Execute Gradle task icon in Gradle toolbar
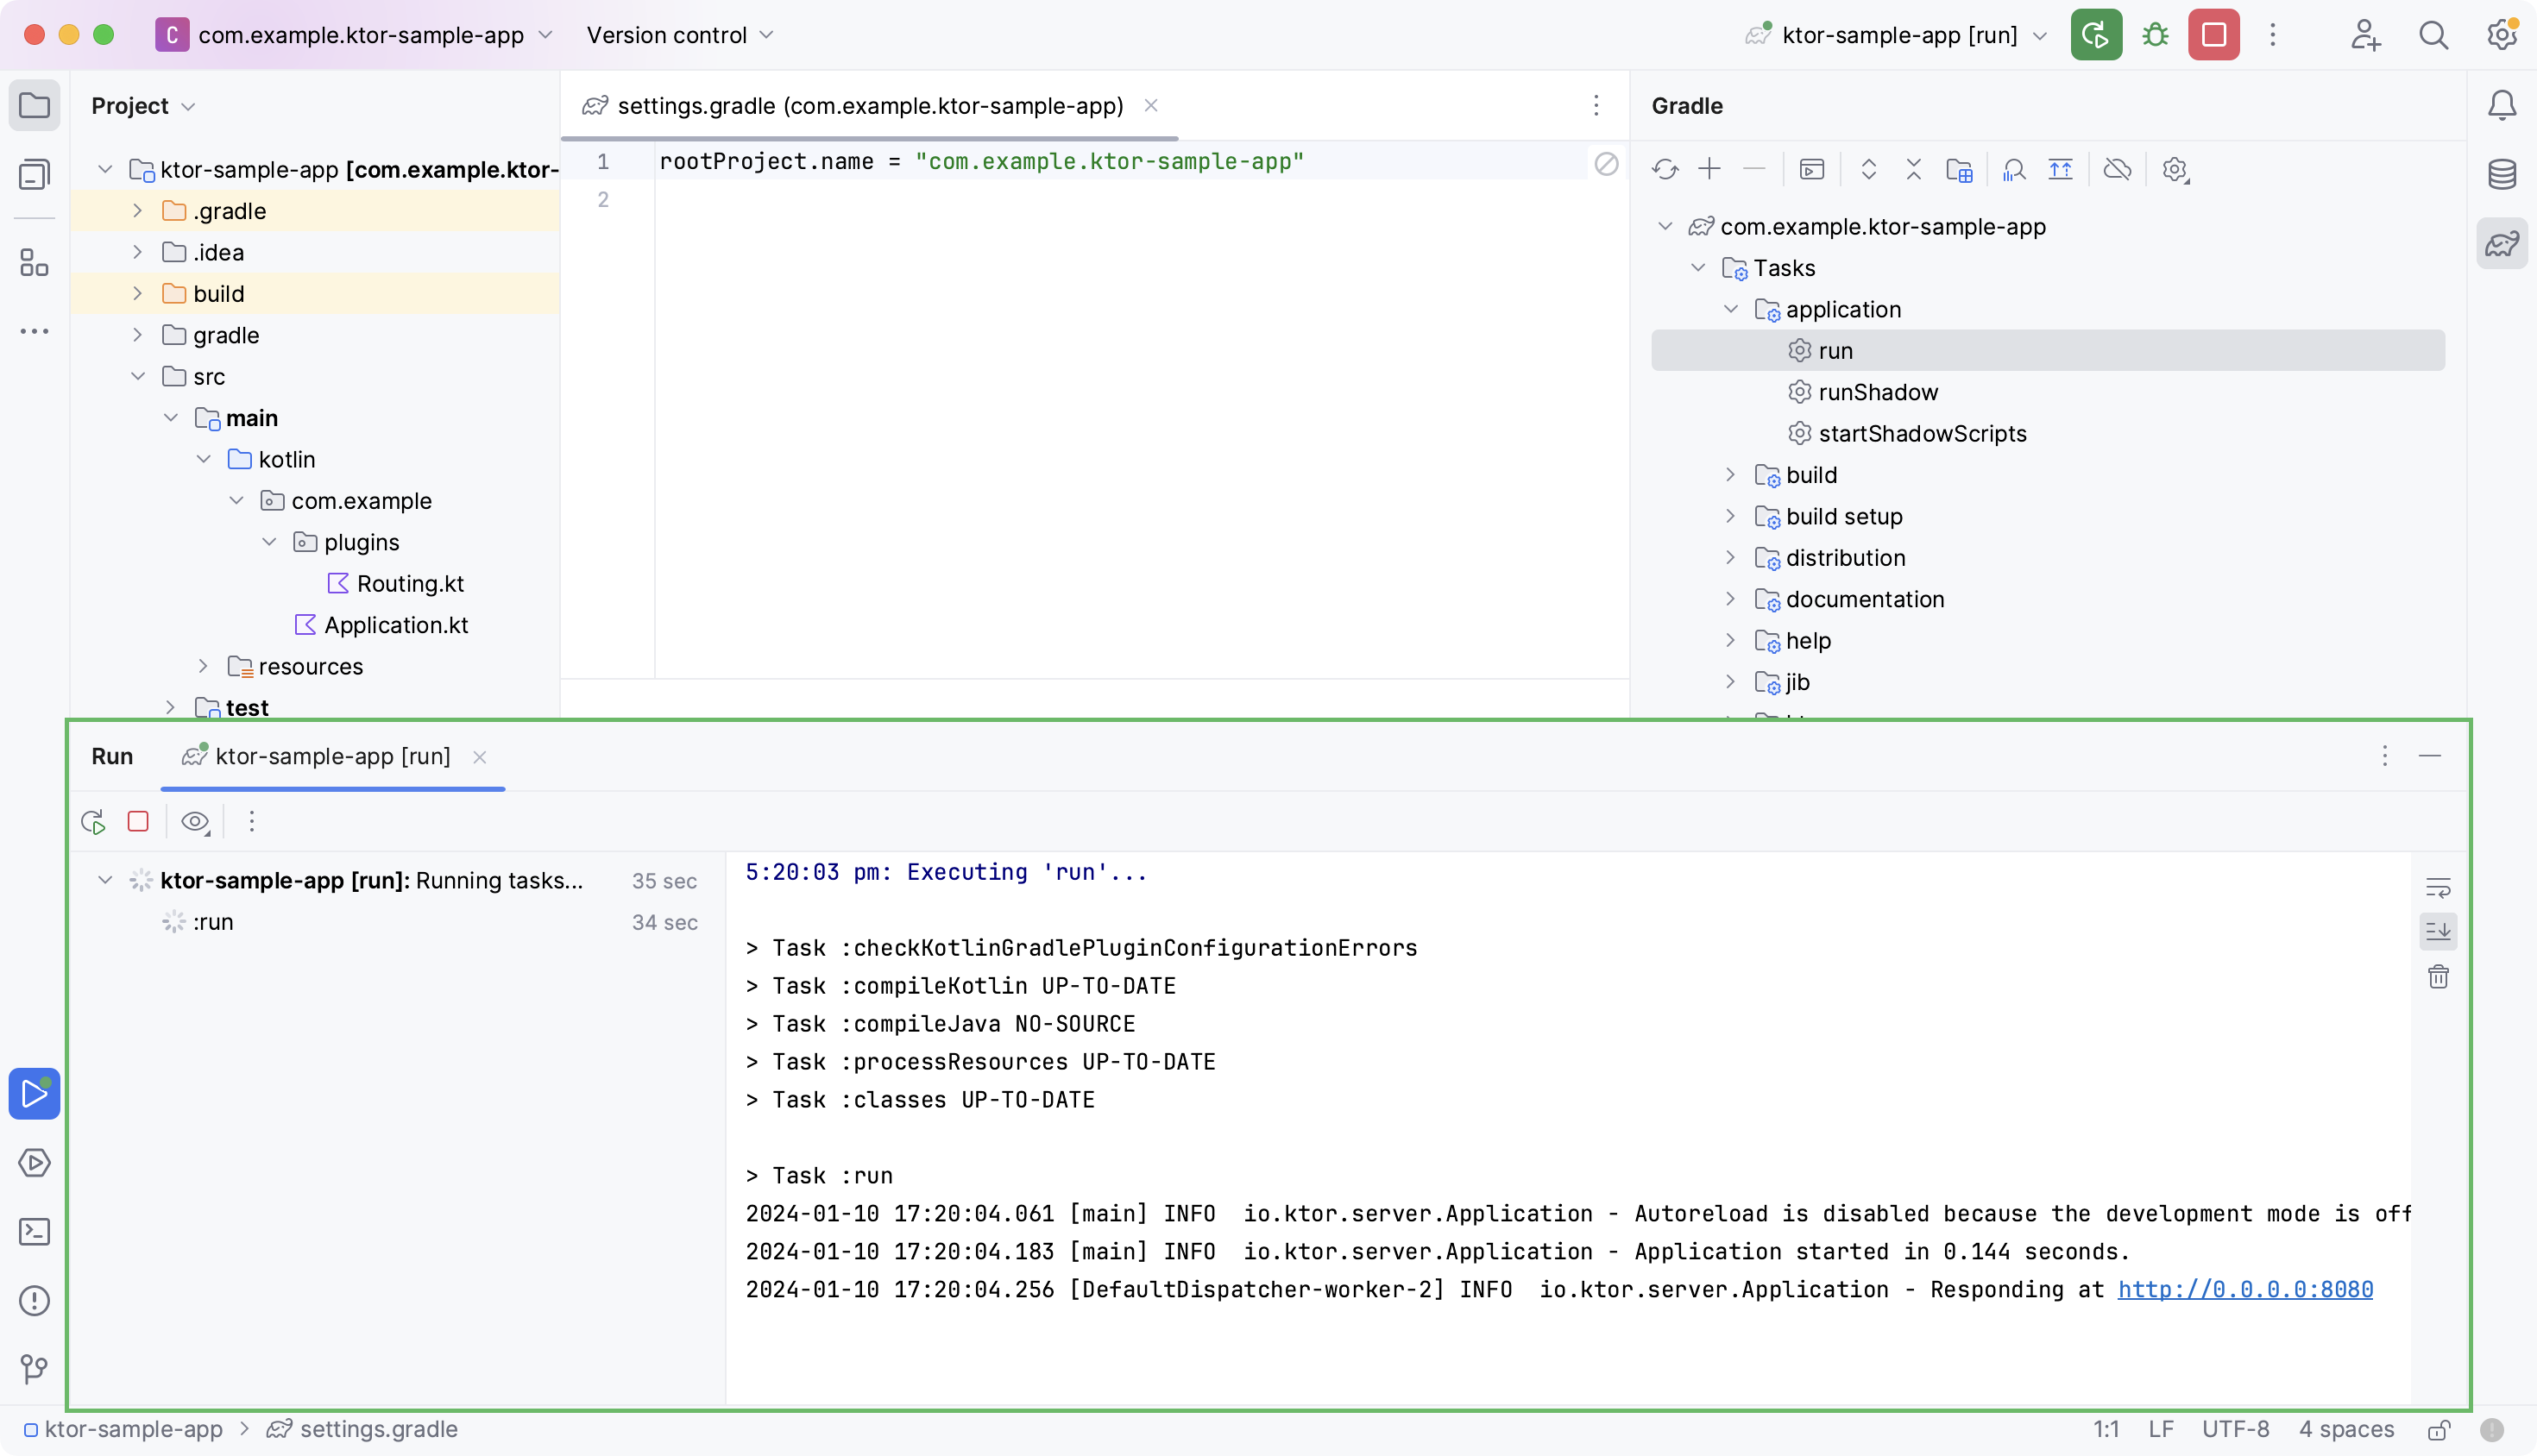 (1812, 169)
